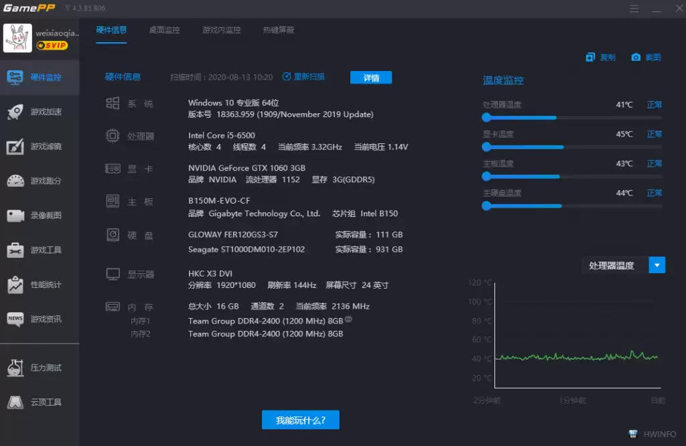
Task: Click the HWINFO label in the status bar
Action: pyautogui.click(x=659, y=434)
